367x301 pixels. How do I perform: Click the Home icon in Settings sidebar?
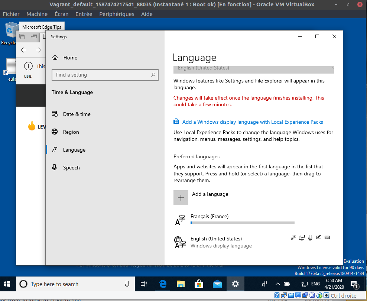(55, 58)
